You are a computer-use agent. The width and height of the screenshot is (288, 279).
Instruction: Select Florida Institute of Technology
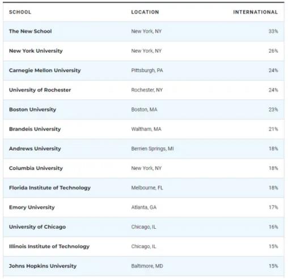[50, 188]
